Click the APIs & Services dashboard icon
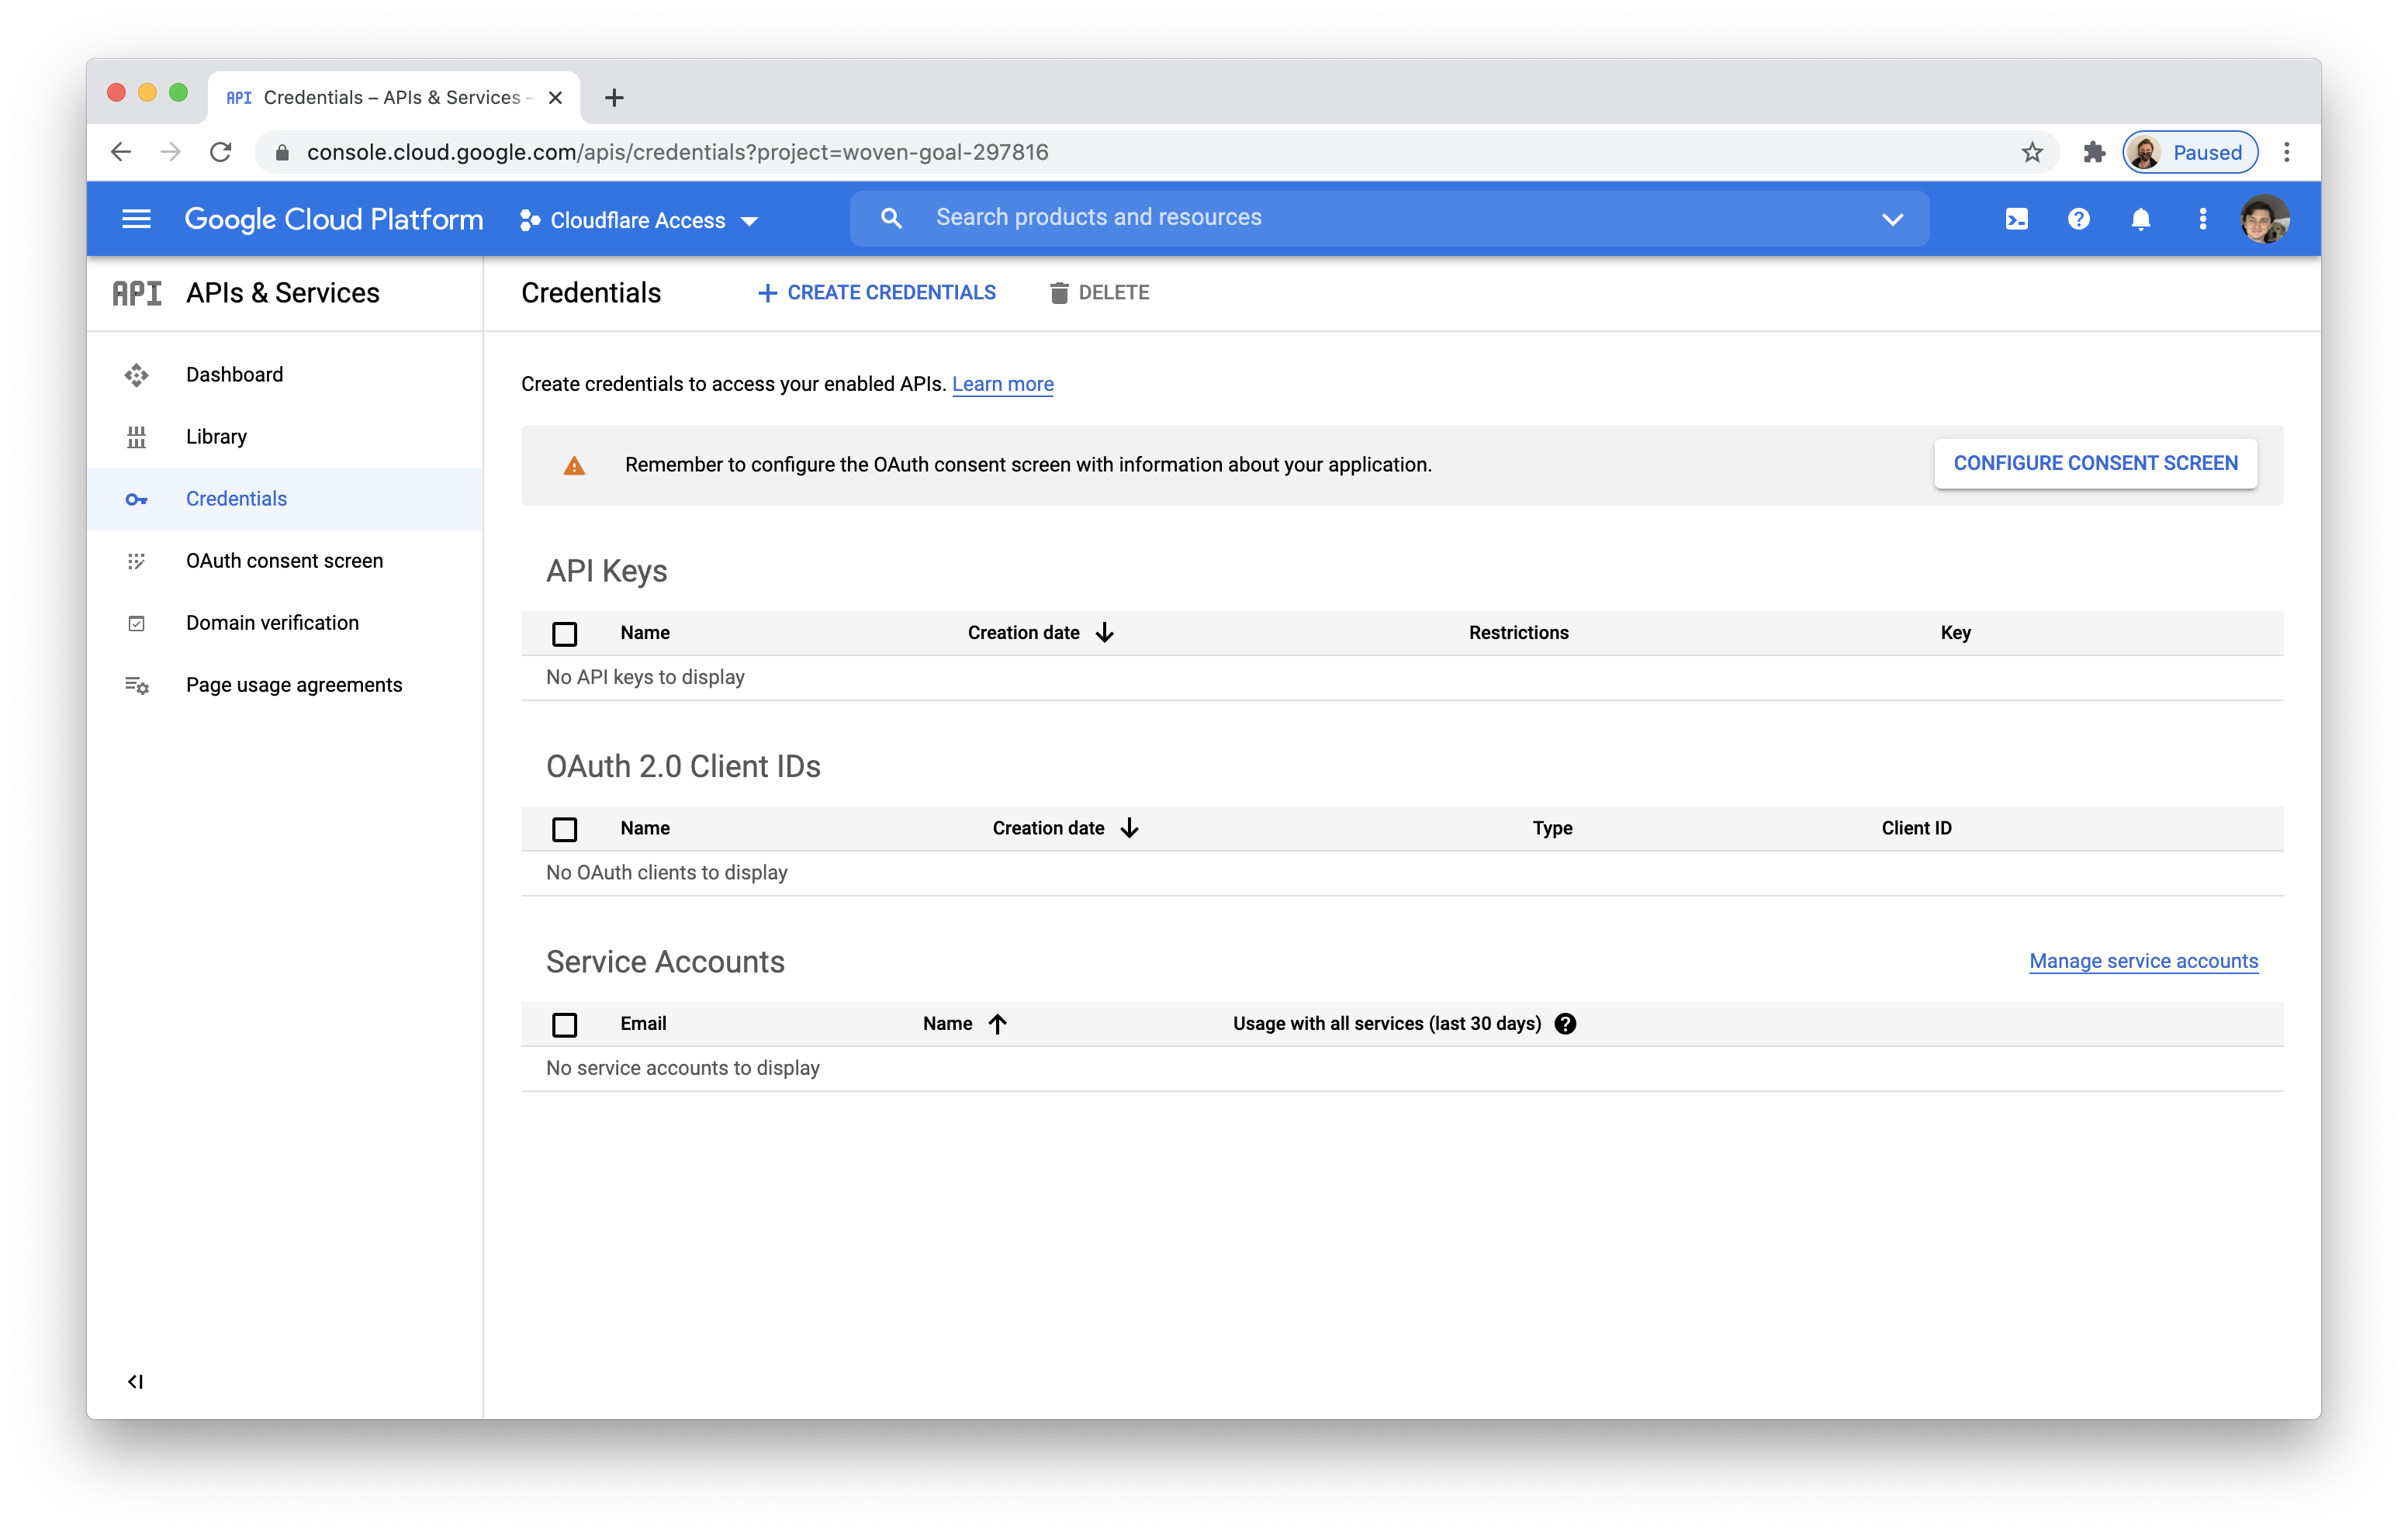Viewport: 2408px width, 1534px height. point(137,374)
